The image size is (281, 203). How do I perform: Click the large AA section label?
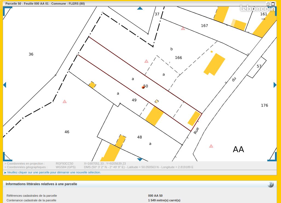(238, 149)
